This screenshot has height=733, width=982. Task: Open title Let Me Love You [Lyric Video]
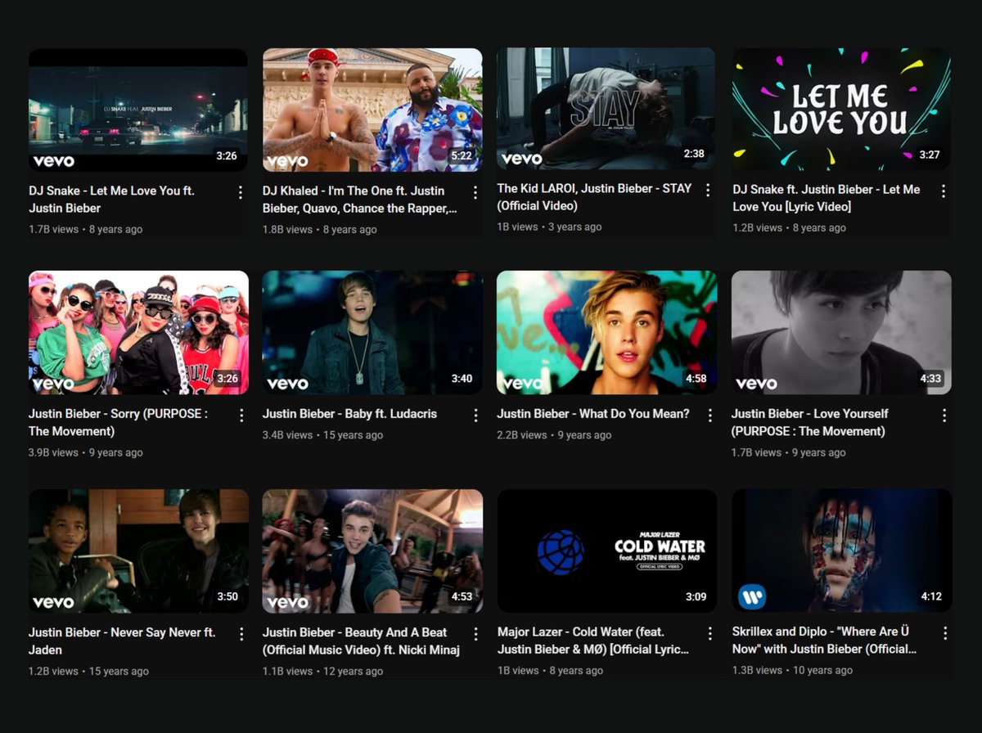pos(827,198)
